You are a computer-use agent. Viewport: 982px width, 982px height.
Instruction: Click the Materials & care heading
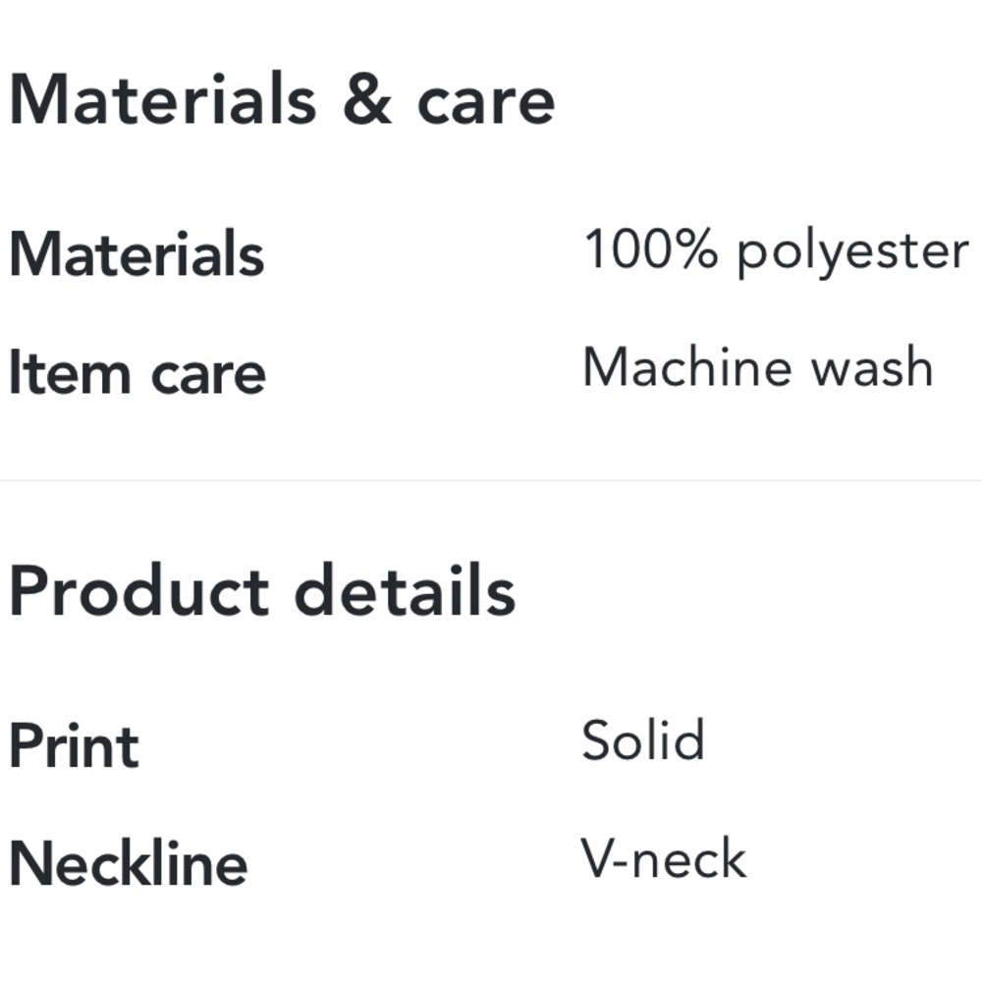(x=283, y=100)
